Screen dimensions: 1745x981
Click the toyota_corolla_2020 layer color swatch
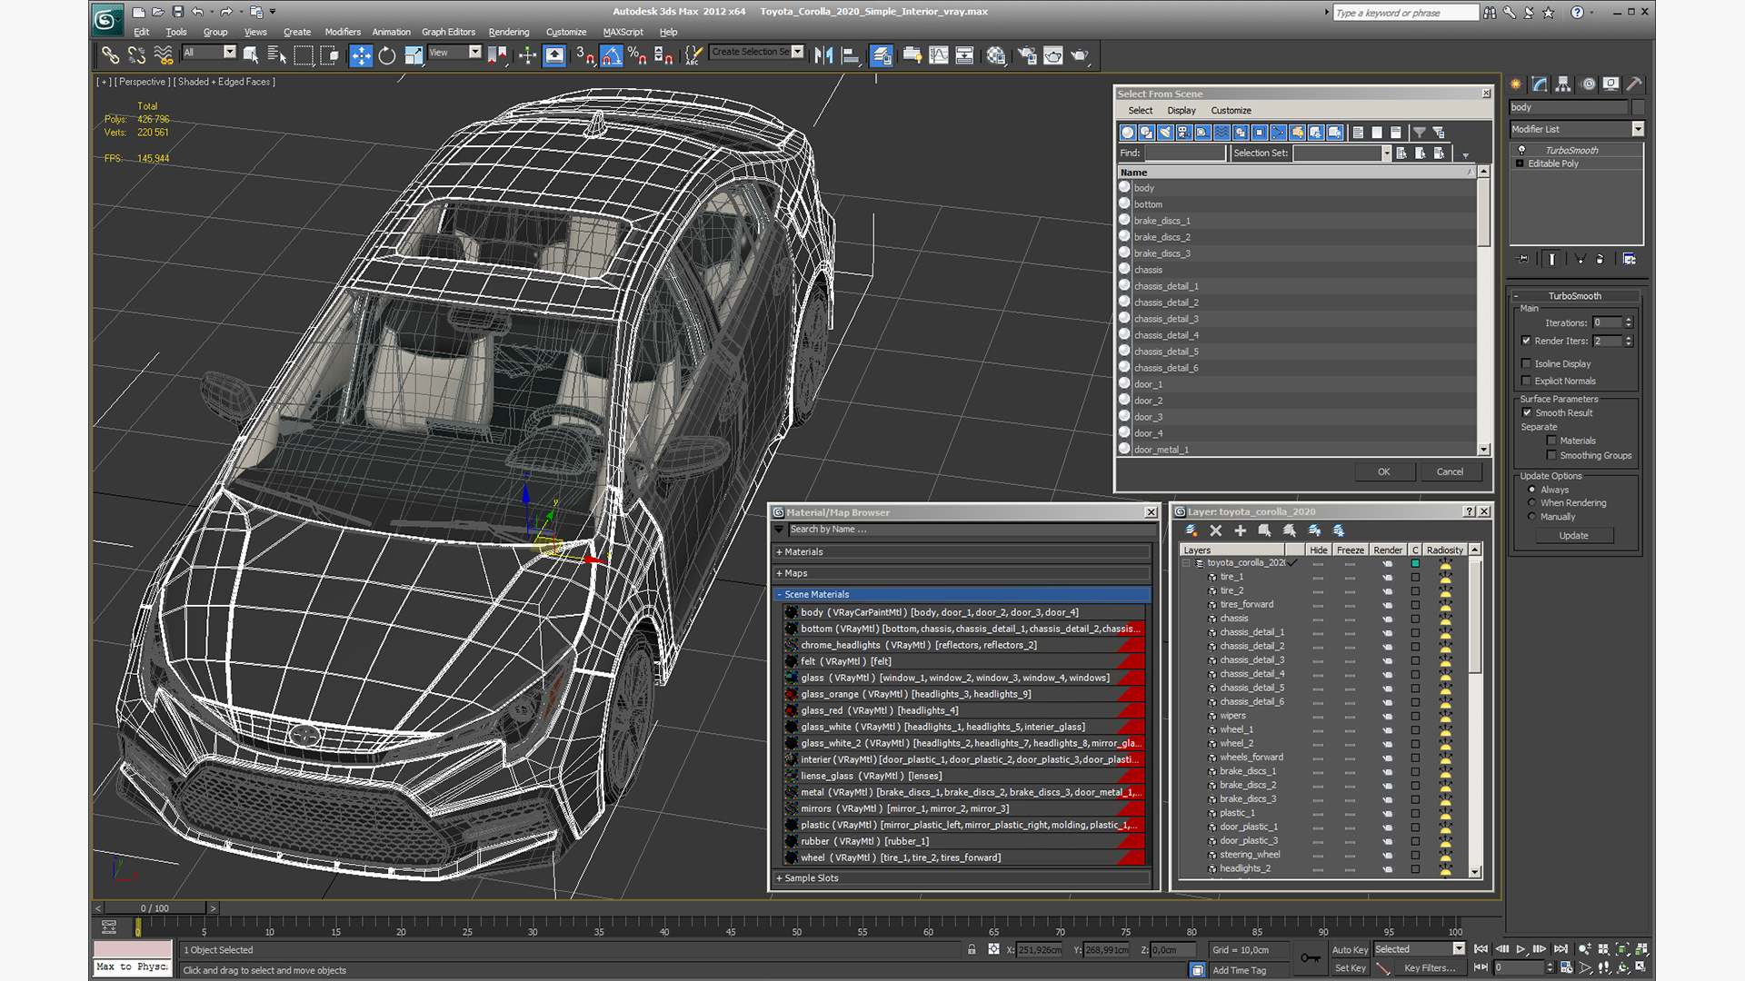coord(1415,563)
